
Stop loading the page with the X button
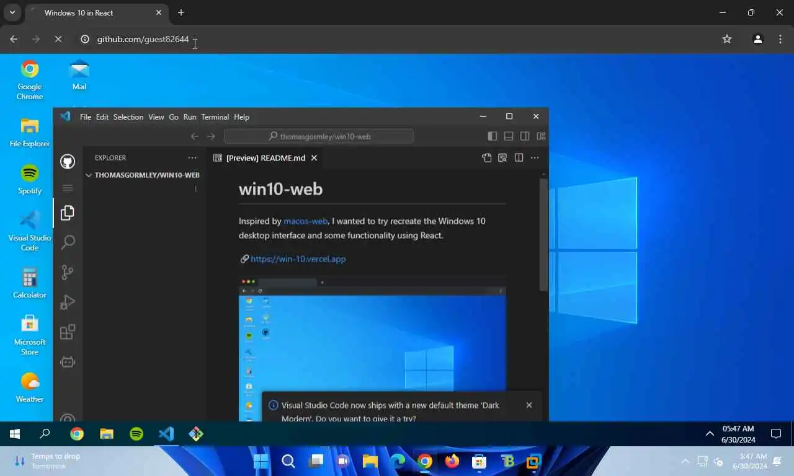coord(58,39)
